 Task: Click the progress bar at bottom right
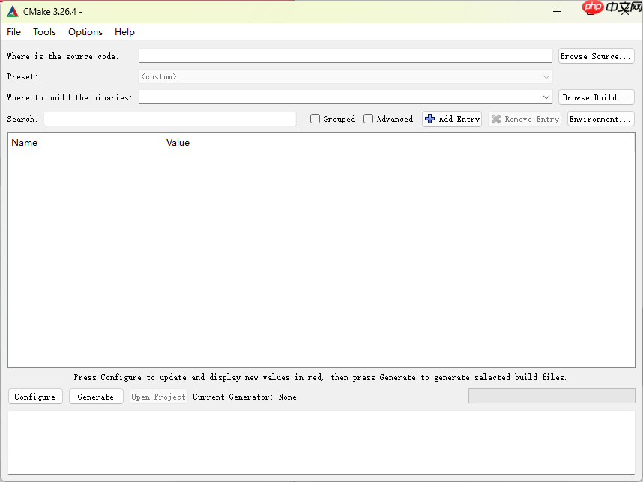[552, 396]
